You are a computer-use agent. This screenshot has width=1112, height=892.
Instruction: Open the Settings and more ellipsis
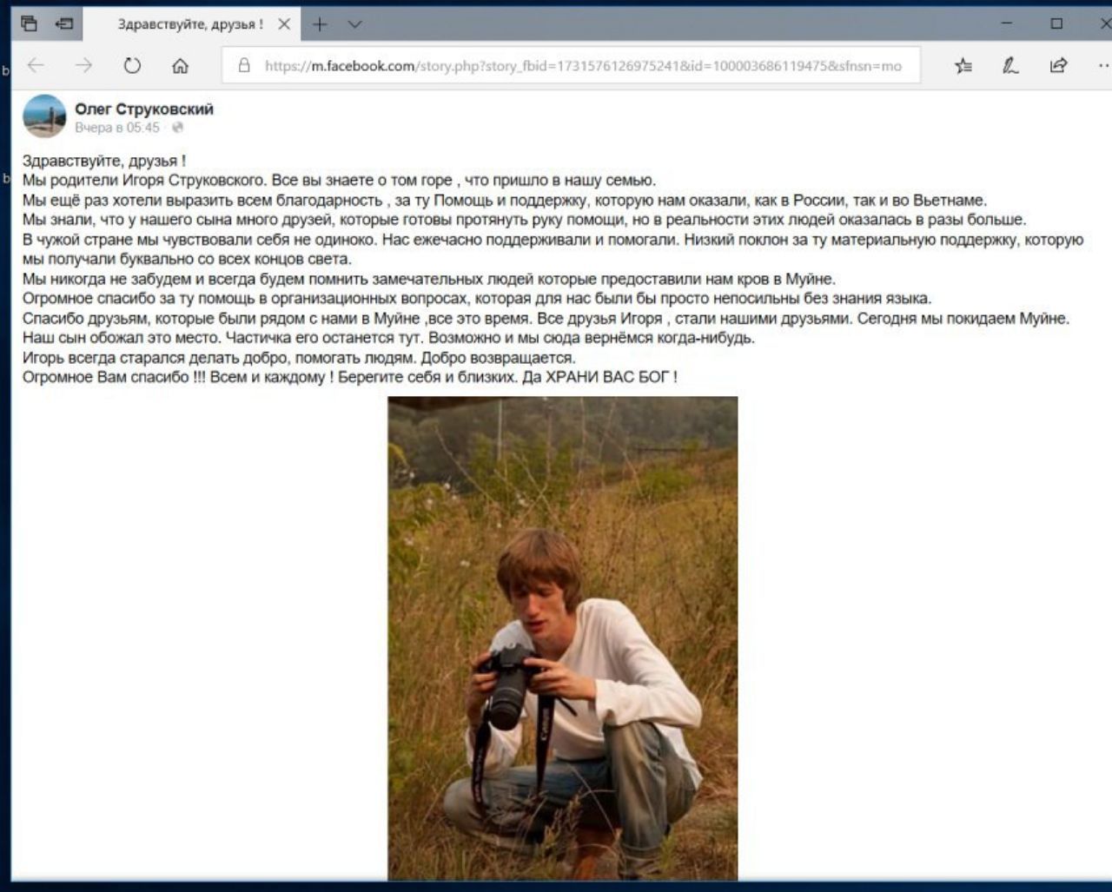[x=1103, y=65]
